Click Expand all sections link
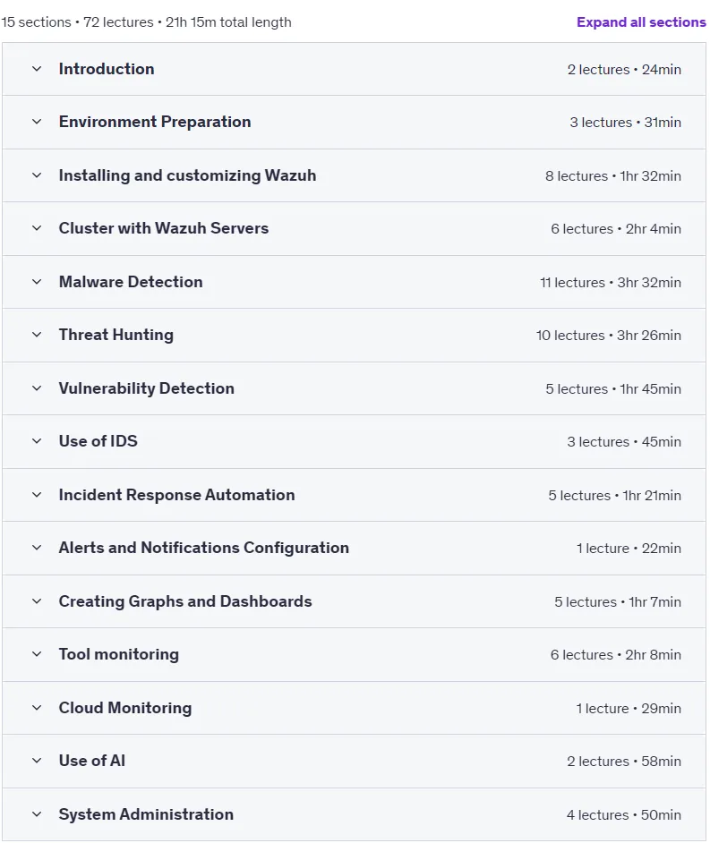This screenshot has height=843, width=710. coord(641,22)
